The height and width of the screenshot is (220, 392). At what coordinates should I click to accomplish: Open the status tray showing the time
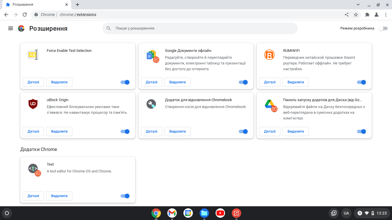click(372, 213)
